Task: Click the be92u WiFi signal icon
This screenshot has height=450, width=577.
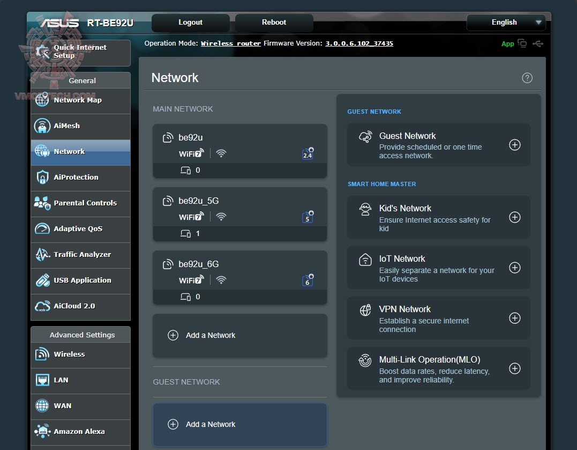Action: pos(221,153)
